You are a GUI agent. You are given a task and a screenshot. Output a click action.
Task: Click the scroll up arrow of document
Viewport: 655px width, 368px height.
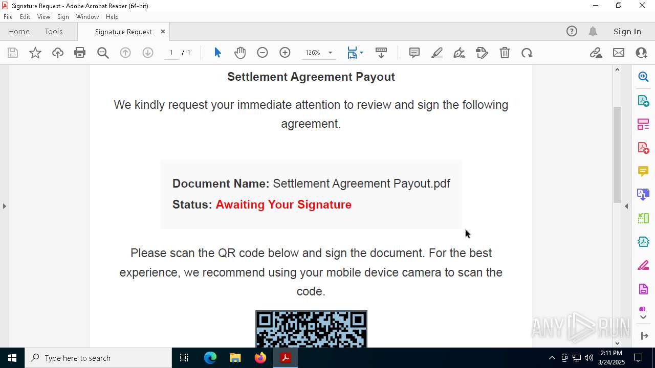click(x=617, y=70)
